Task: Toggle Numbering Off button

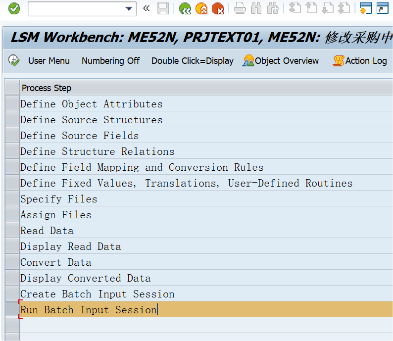Action: (110, 61)
